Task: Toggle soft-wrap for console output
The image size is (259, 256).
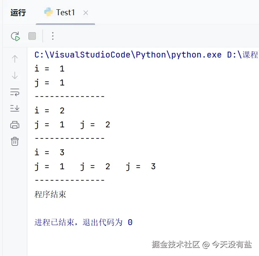Action: [15, 92]
